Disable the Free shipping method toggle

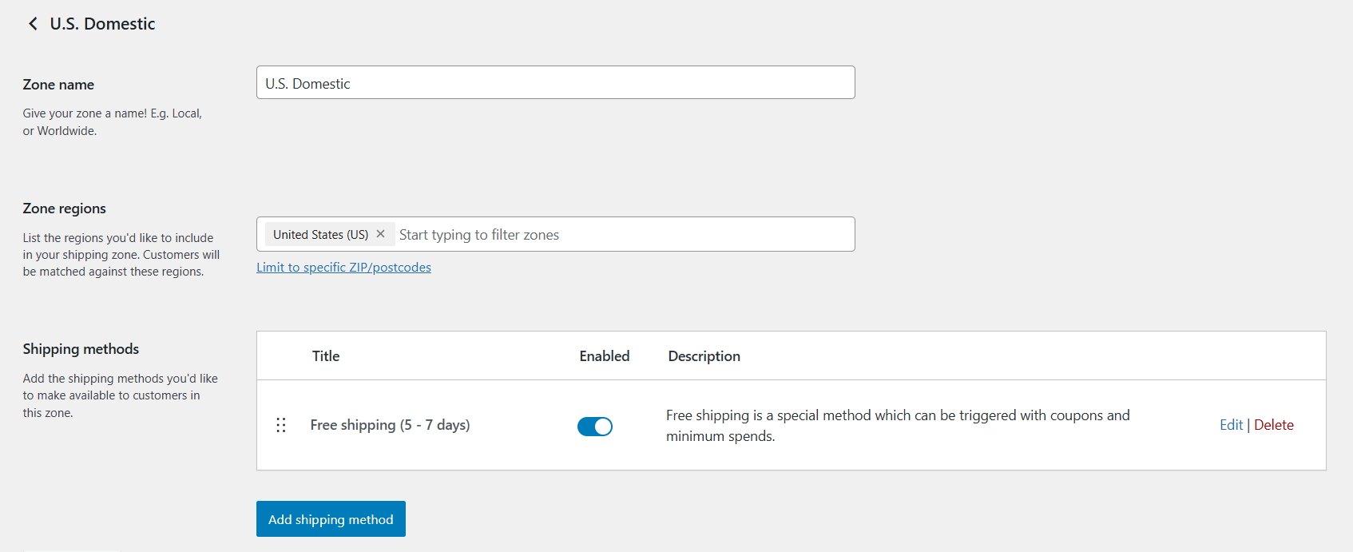click(594, 426)
